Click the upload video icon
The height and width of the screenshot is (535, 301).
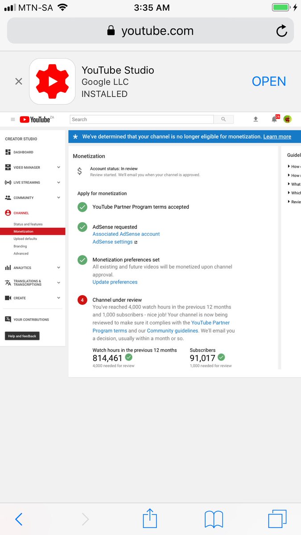256,119
